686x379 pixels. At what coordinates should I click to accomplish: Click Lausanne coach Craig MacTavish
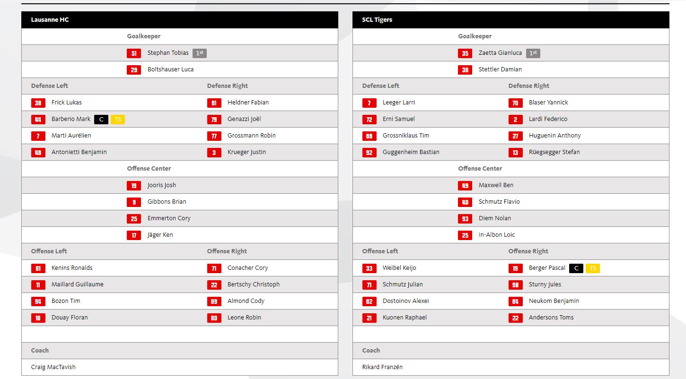click(x=53, y=367)
